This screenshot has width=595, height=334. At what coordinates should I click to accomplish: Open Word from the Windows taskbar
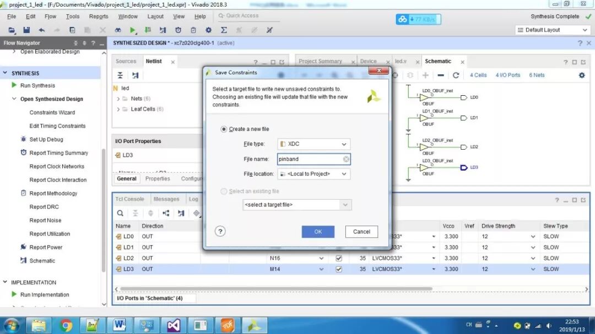pos(119,325)
